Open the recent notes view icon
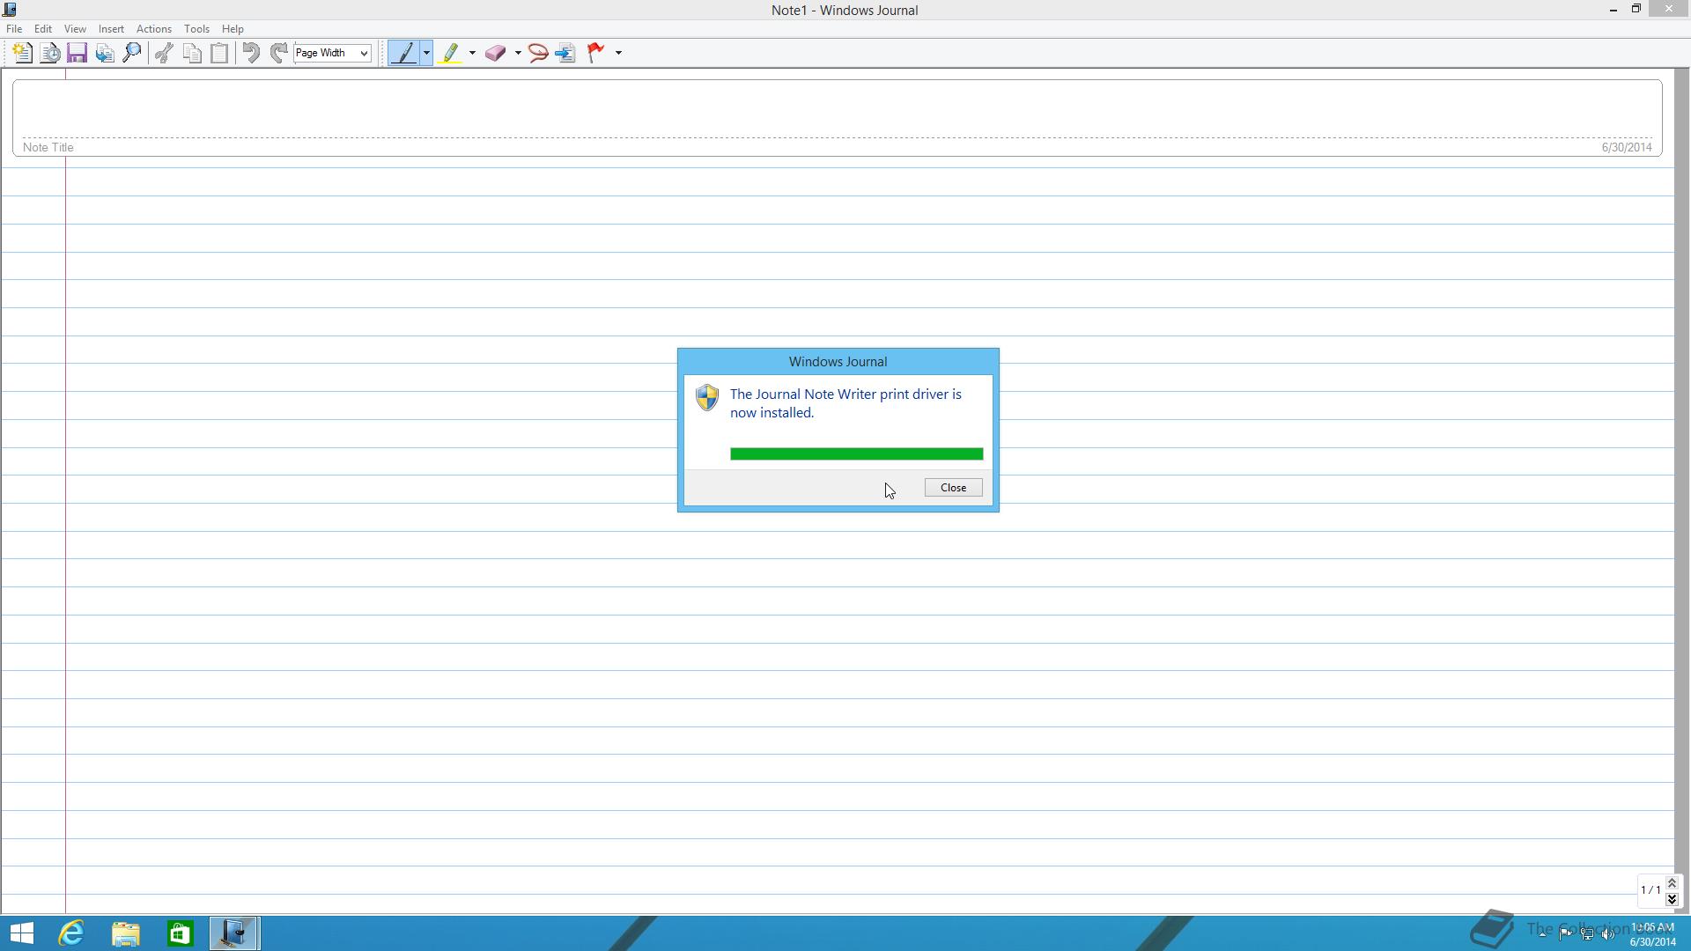 [x=50, y=53]
